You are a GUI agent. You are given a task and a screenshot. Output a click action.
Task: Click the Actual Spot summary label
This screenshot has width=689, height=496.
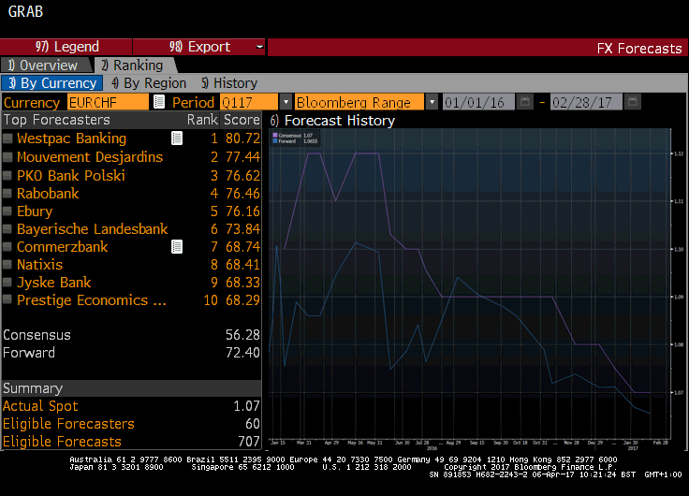coord(40,406)
